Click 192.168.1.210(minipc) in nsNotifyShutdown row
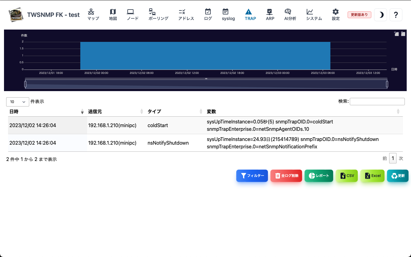 coord(112,143)
